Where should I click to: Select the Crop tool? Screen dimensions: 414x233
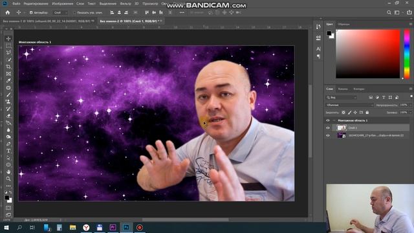8,67
